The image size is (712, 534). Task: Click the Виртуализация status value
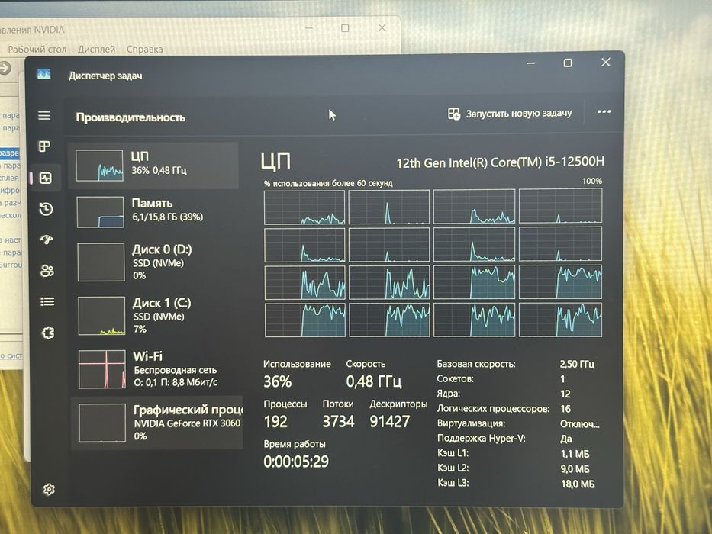pos(580,424)
